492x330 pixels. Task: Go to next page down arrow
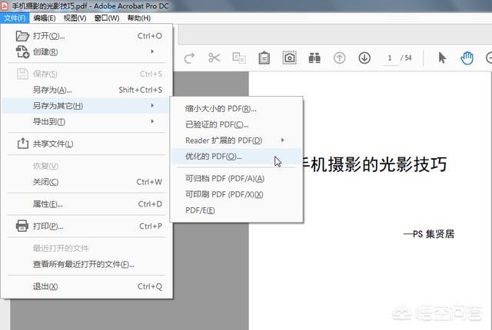tap(364, 58)
